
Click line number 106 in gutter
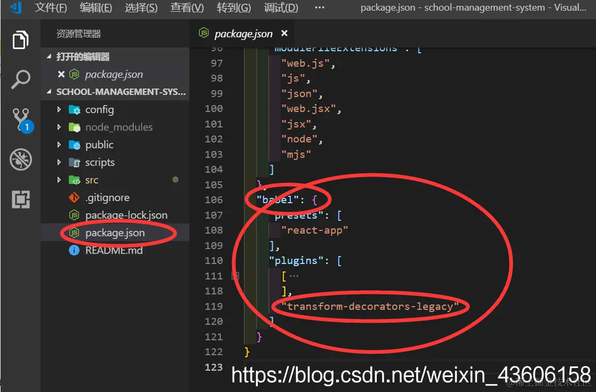tap(213, 200)
